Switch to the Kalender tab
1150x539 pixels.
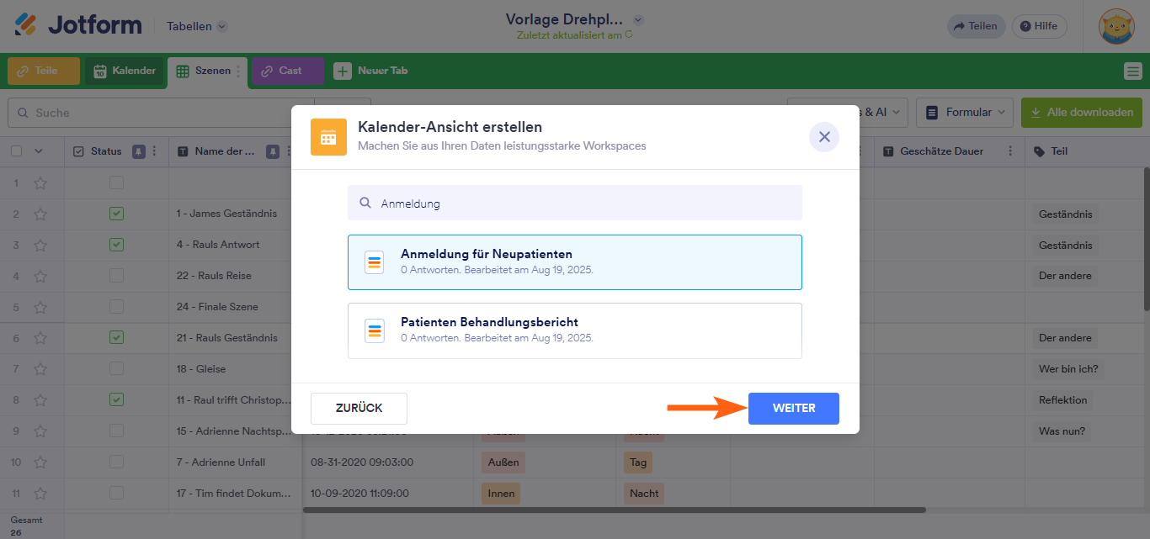tap(125, 71)
